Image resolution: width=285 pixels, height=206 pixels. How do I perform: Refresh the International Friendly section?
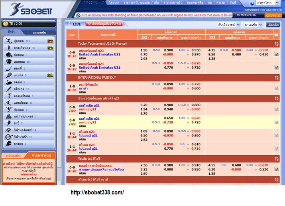tap(276, 77)
